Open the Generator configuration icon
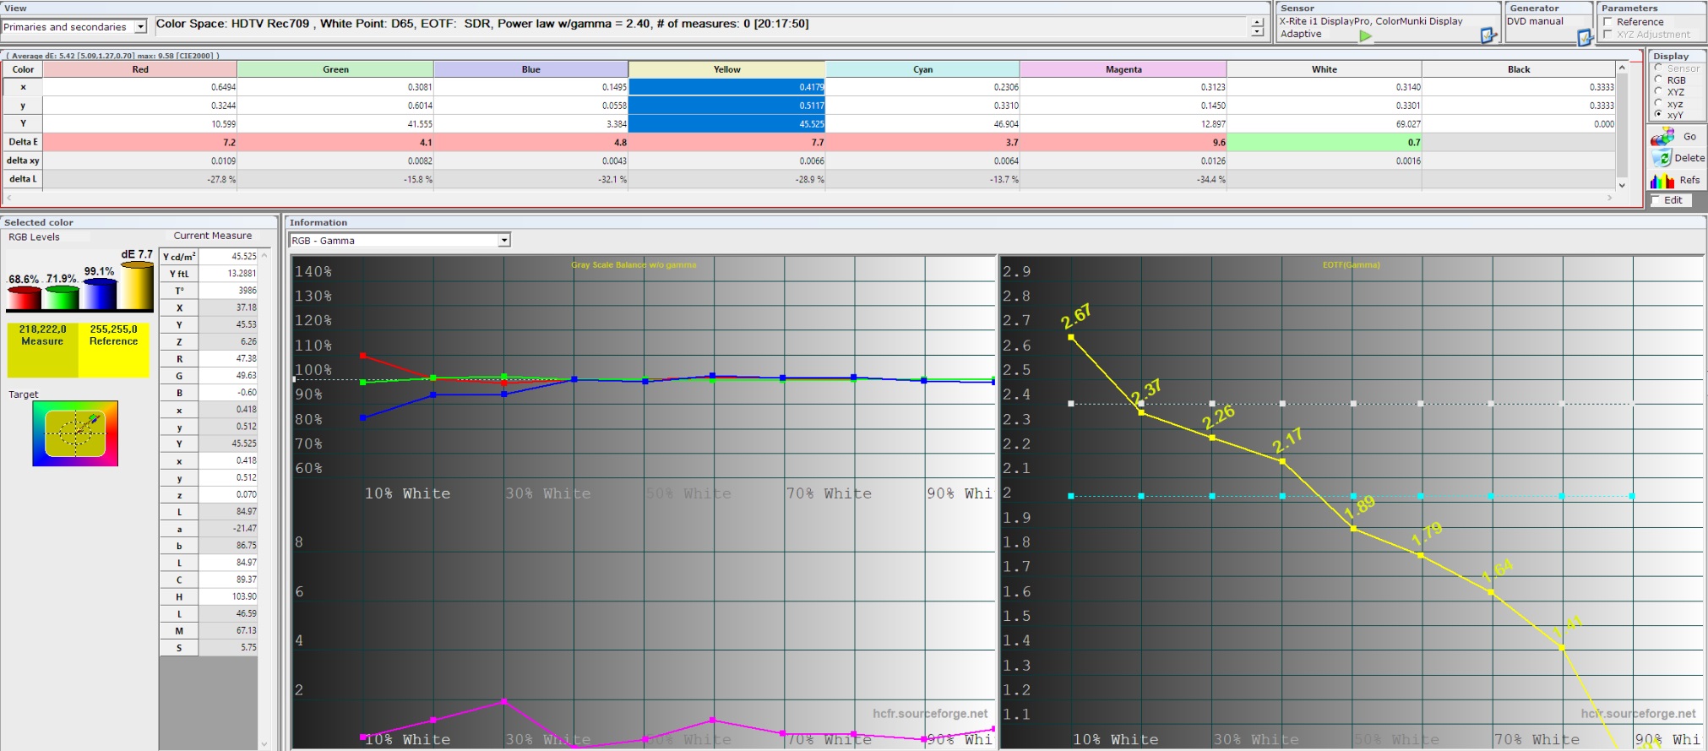Viewport: 1708px width, 751px height. [1585, 37]
